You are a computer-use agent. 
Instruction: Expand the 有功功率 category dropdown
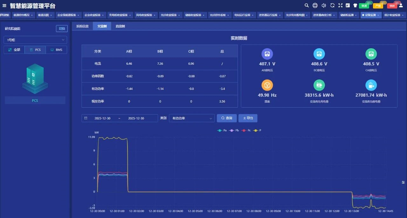(x=192, y=118)
